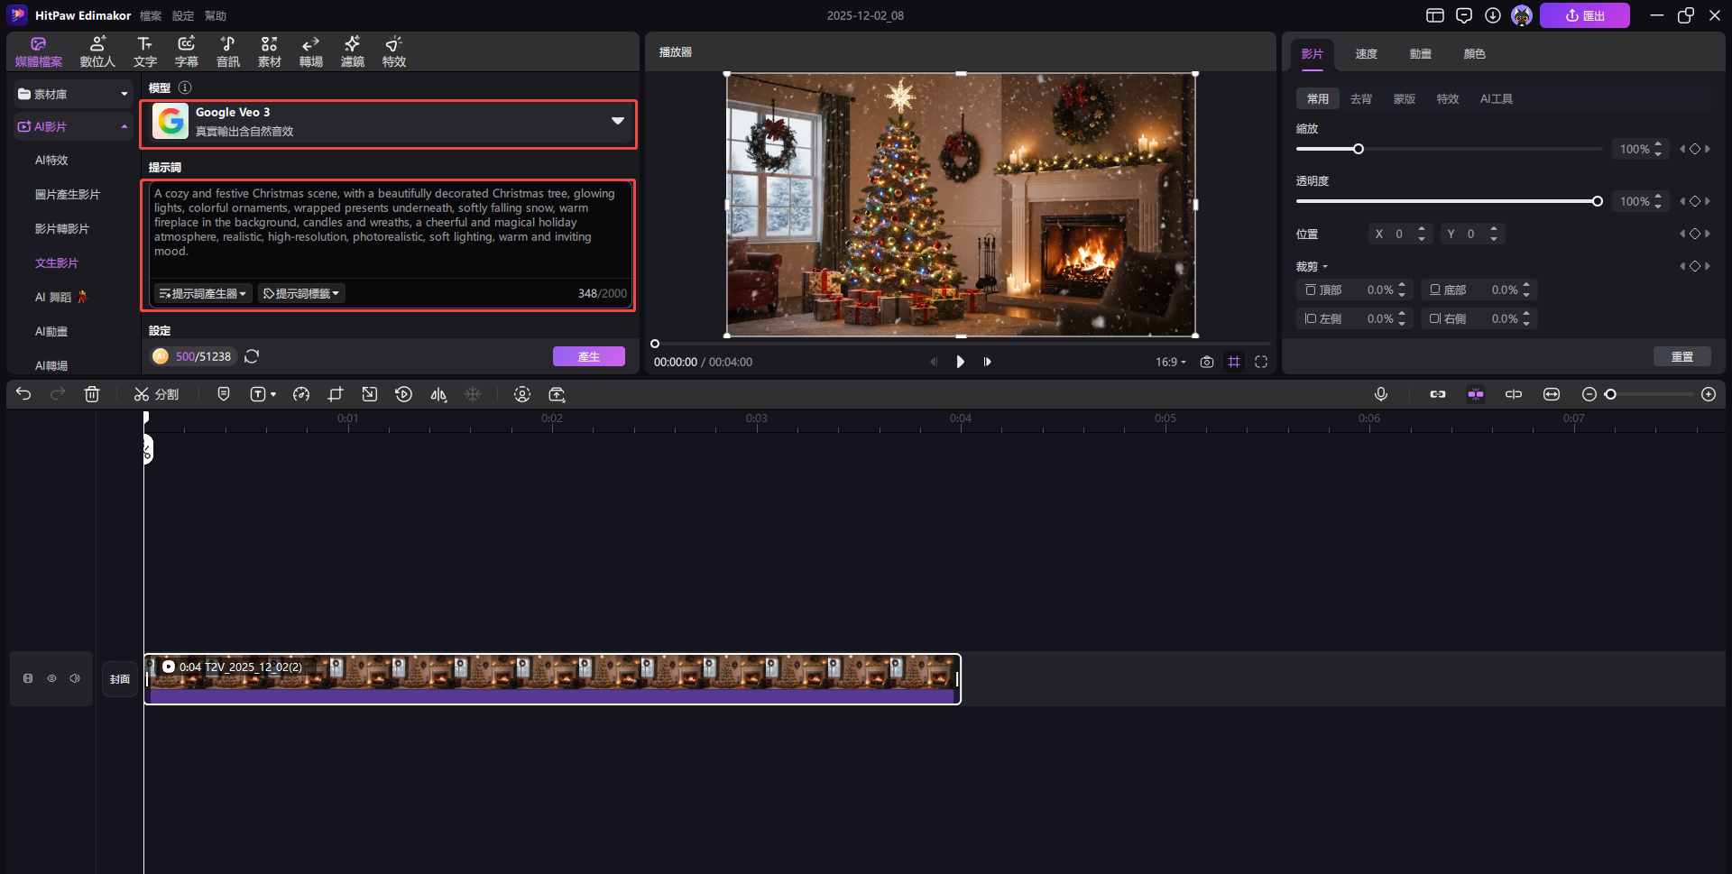
Task: Take a snapshot with the camera icon
Action: [x=1207, y=362]
